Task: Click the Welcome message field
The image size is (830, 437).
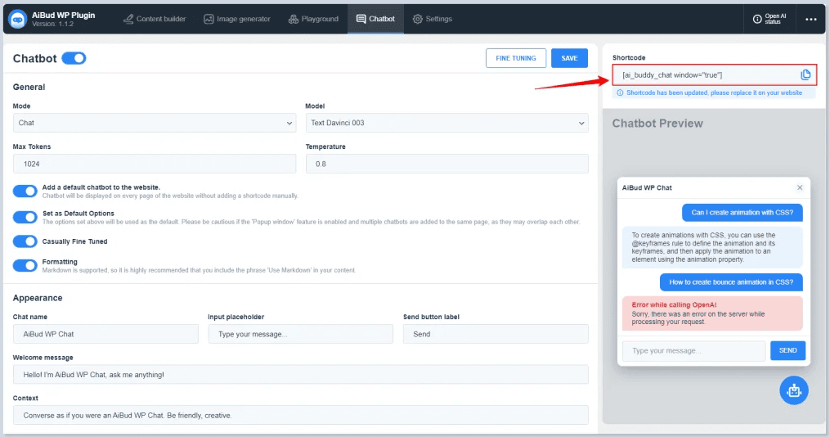Action: 301,375
